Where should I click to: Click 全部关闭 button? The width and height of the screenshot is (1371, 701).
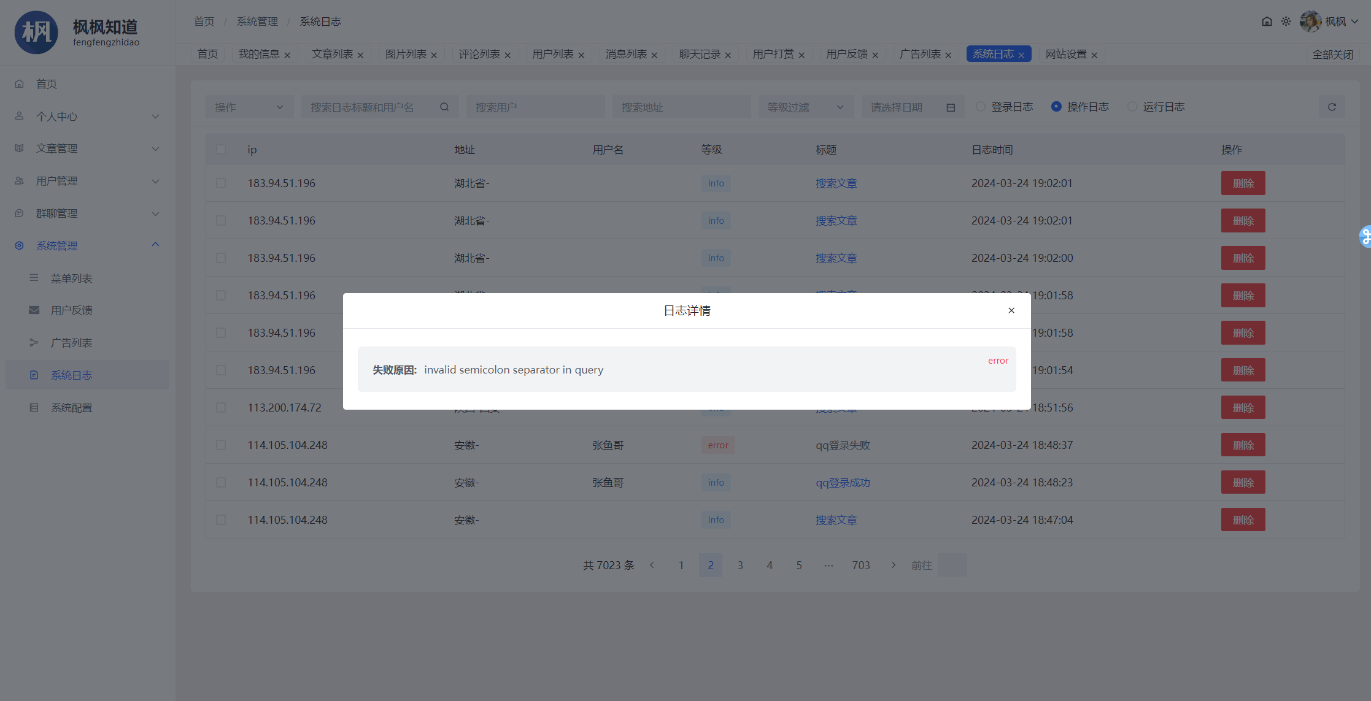pos(1332,55)
